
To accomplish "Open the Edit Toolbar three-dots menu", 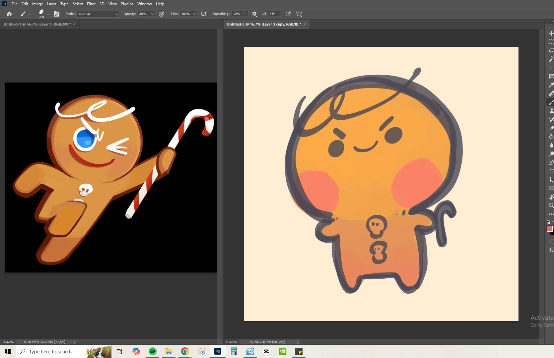I will (x=551, y=214).
